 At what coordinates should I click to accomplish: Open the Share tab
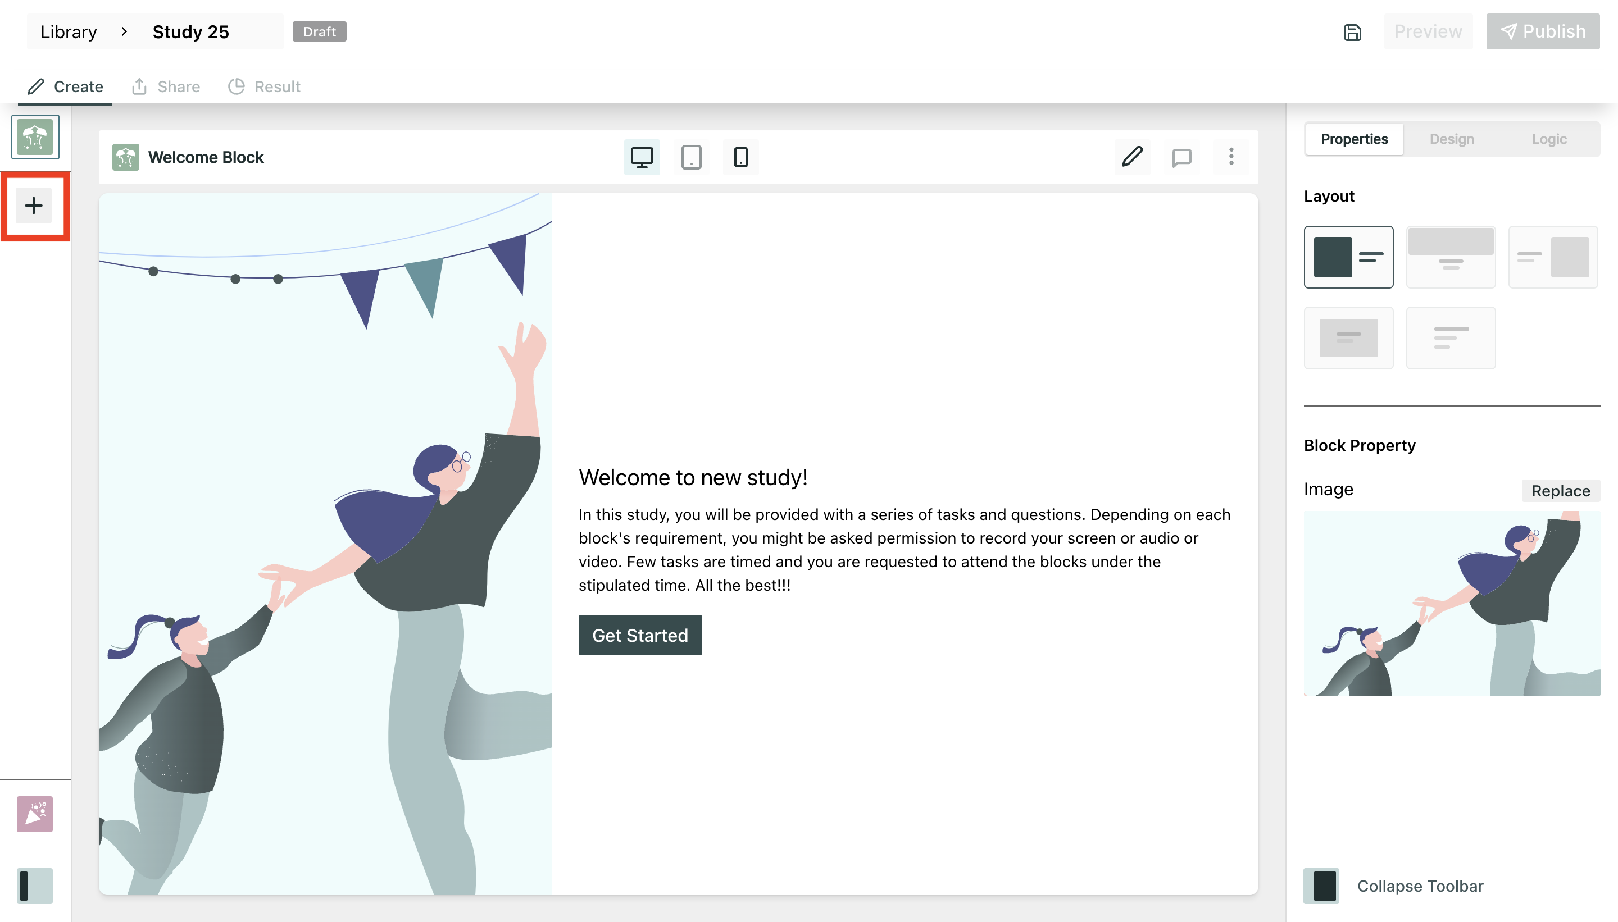tap(166, 87)
